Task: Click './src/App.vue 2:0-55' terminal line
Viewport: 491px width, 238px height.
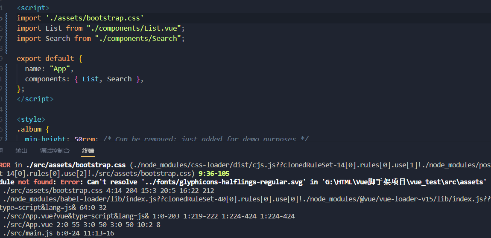Action: point(82,224)
